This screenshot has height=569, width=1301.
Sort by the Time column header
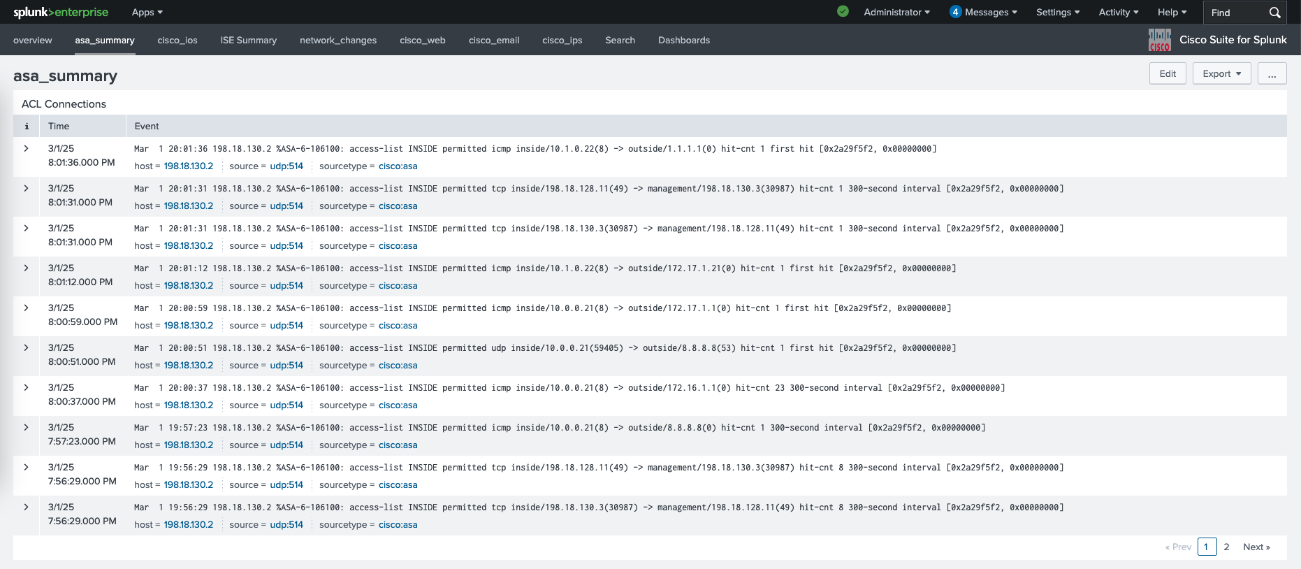coord(59,127)
